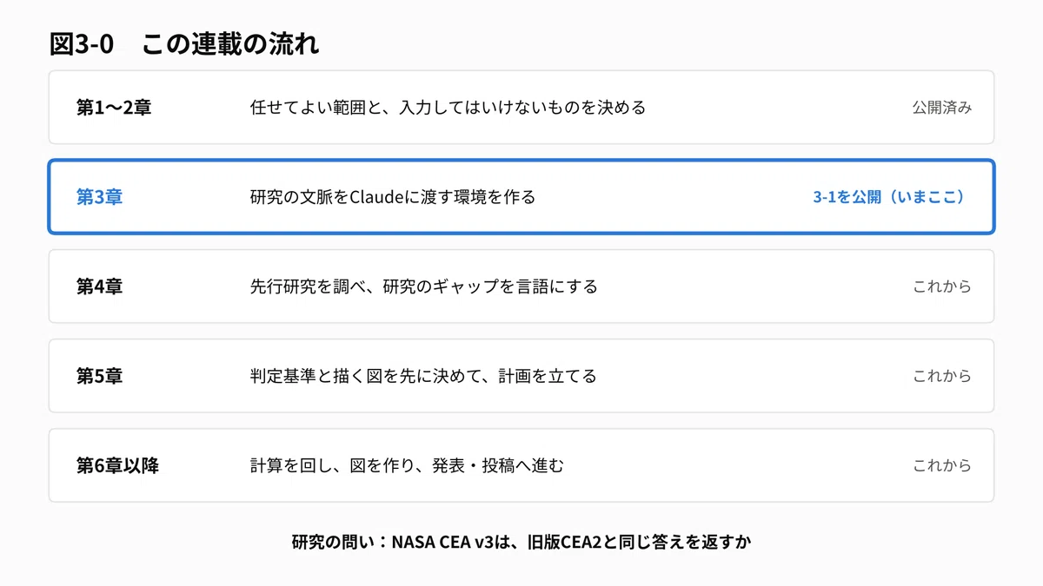Viewport: 1043px width, 586px height.
Task: Click これから status in the 第6章以降 row
Action: tap(942, 465)
